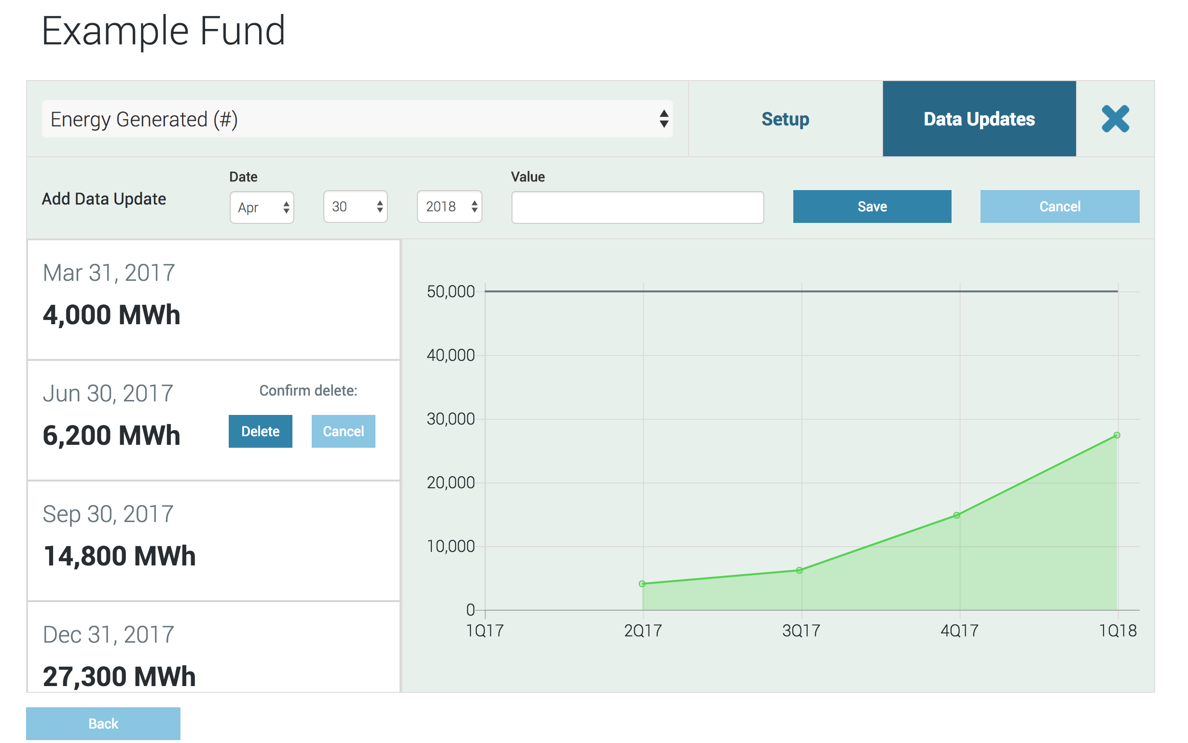Cancel adding the data update

coord(1059,206)
